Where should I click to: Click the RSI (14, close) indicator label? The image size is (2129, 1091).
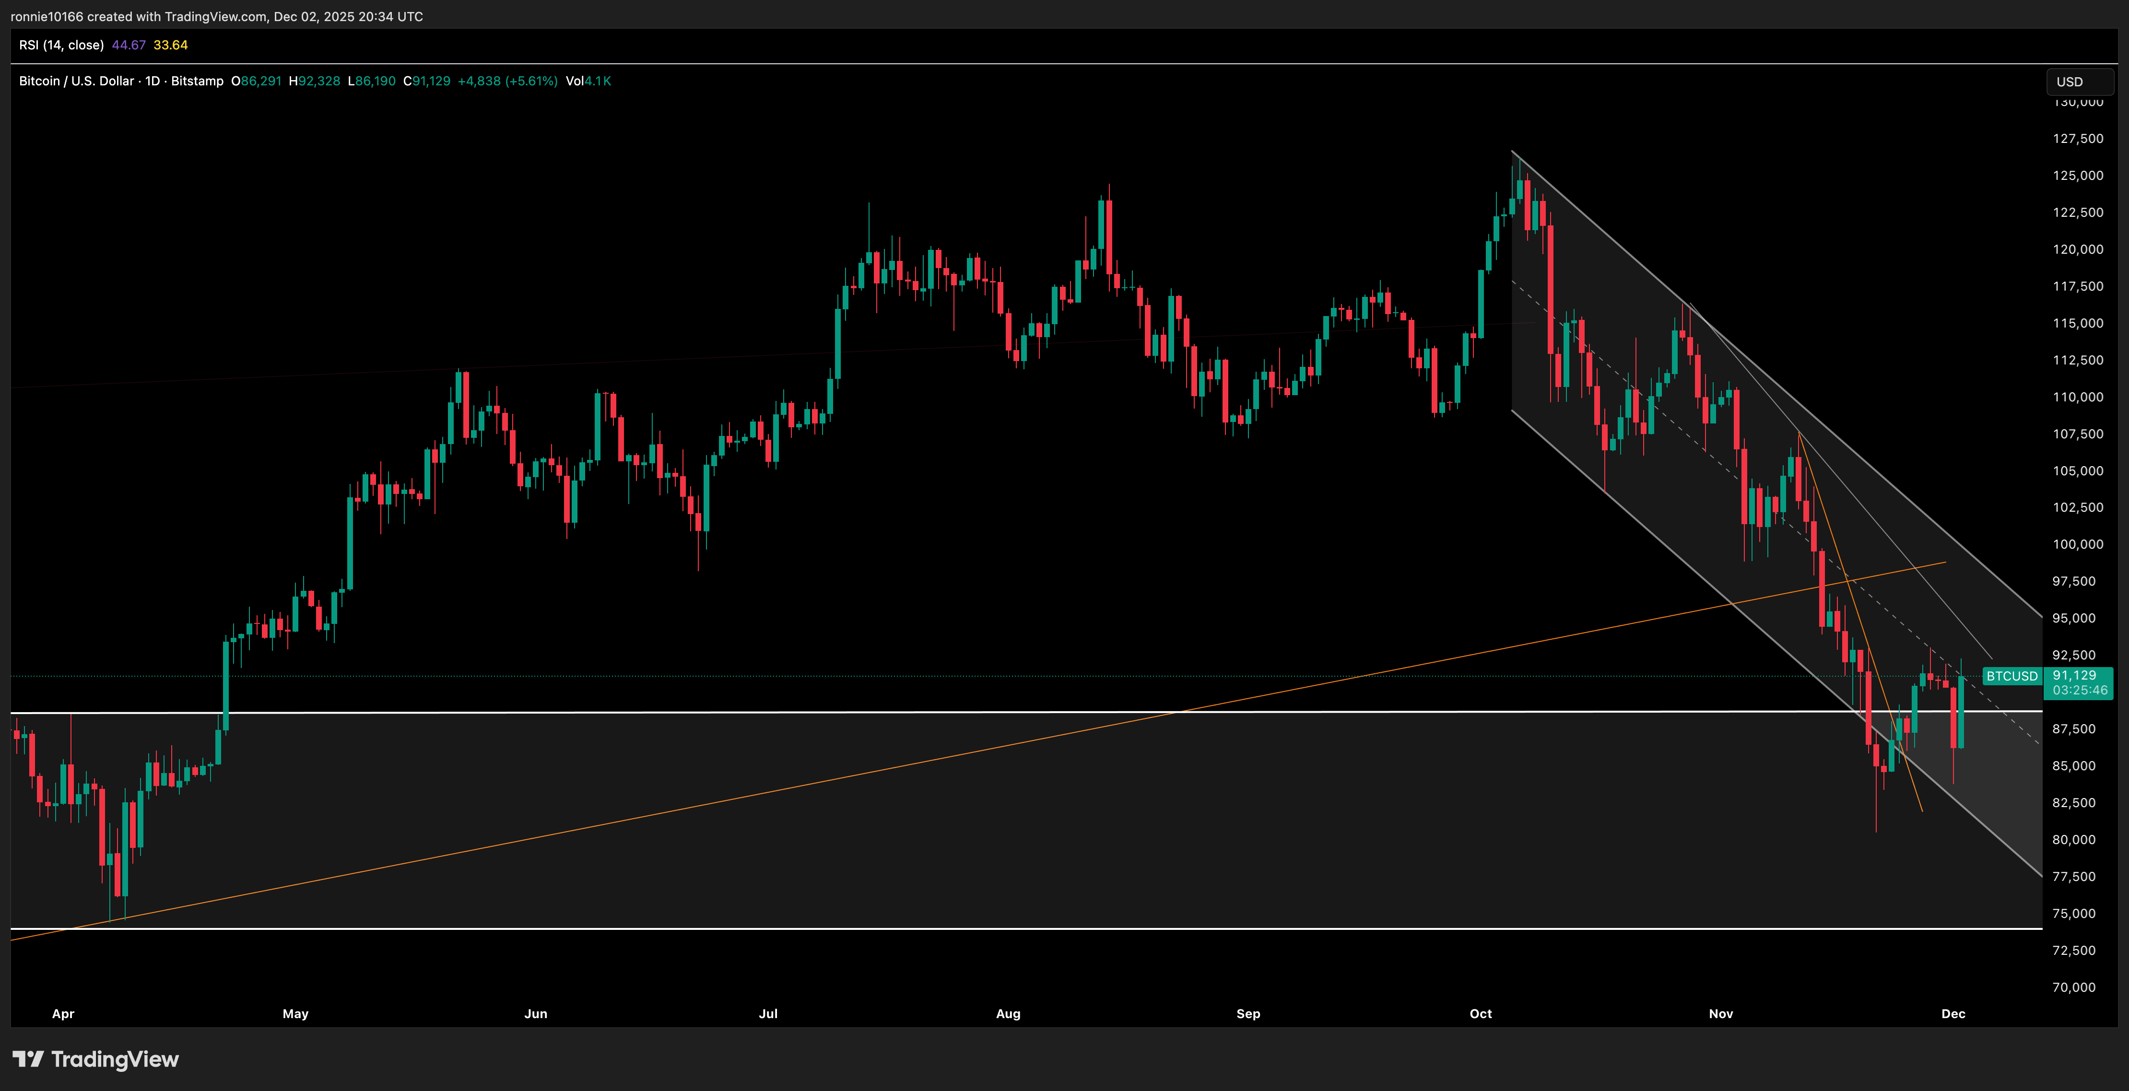pos(60,46)
